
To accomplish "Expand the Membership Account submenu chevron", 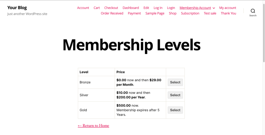I will pyautogui.click(x=214, y=8).
